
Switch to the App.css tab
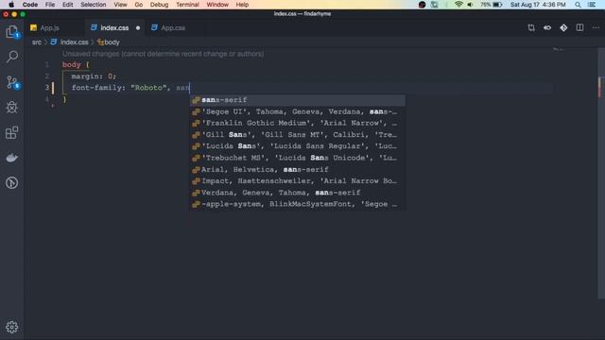pyautogui.click(x=173, y=27)
